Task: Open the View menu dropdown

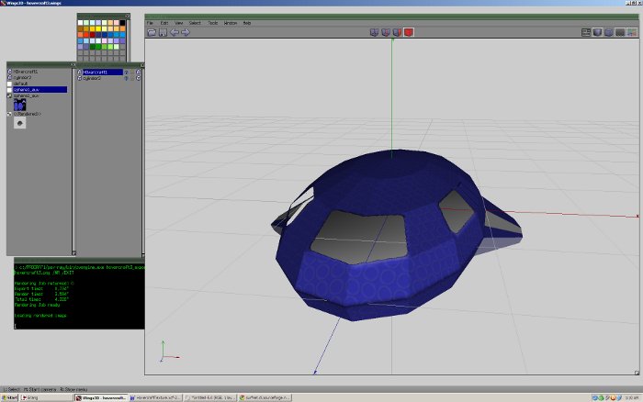Action: click(178, 22)
